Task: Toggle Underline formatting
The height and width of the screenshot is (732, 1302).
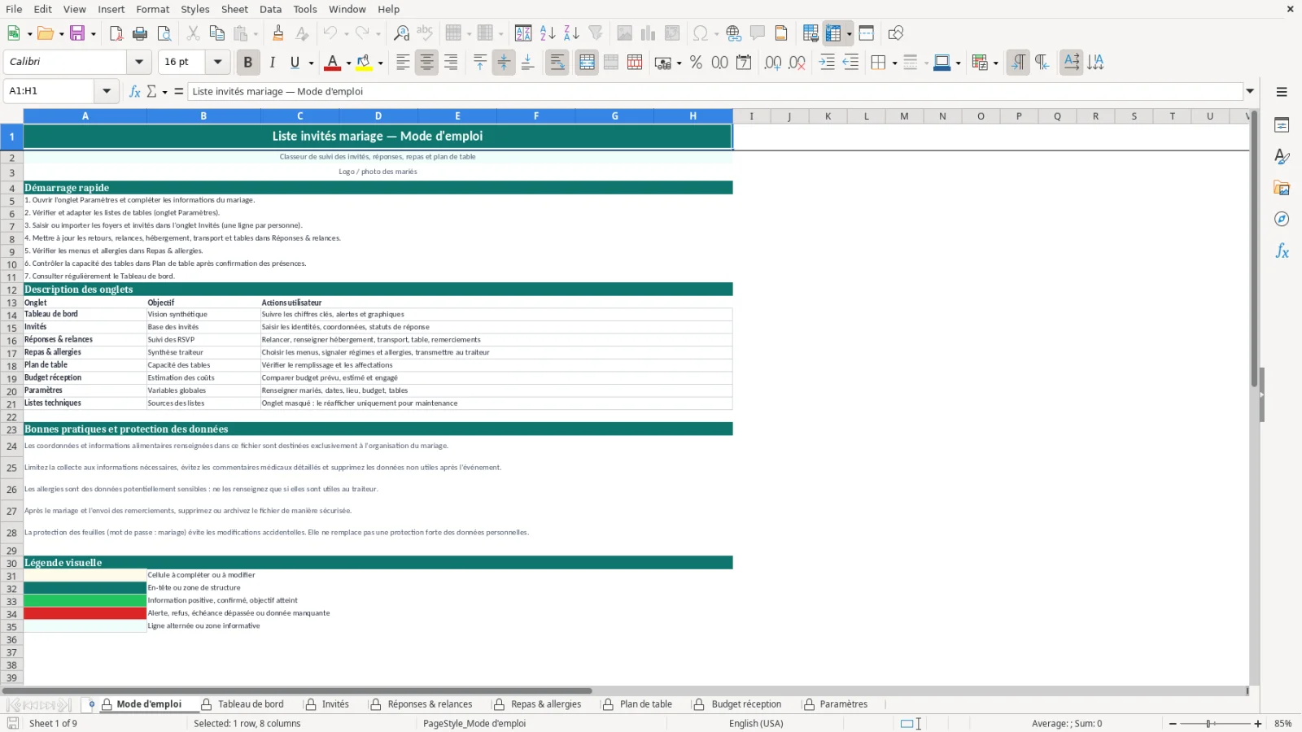Action: (295, 62)
